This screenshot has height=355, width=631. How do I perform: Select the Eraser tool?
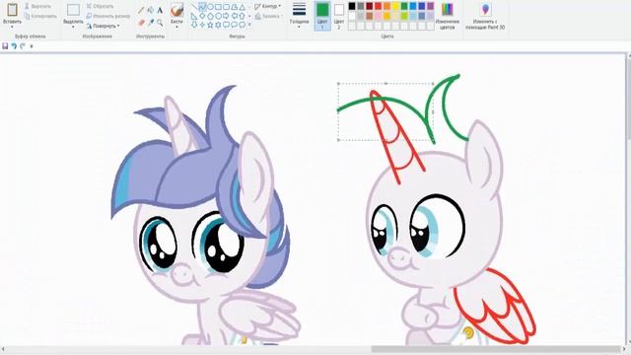(x=141, y=23)
